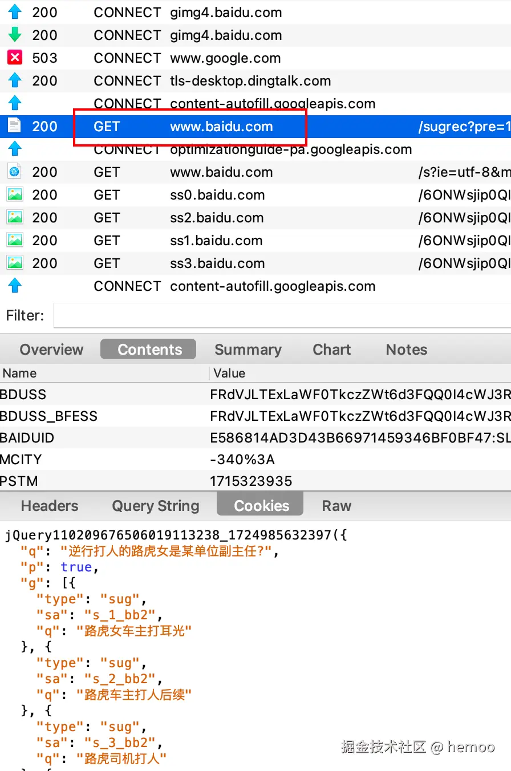Select the optimizationguide-pa.googleapis.com host cell
This screenshot has height=771, width=511.
coord(291,149)
